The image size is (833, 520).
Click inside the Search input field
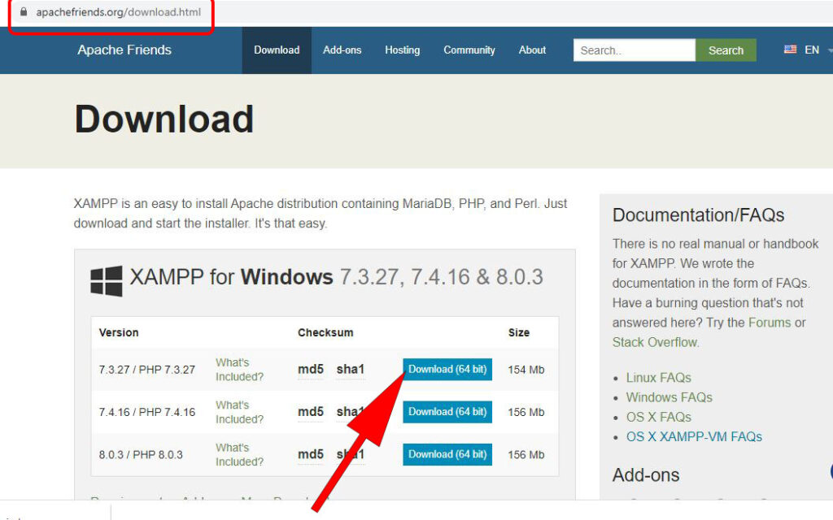[634, 50]
